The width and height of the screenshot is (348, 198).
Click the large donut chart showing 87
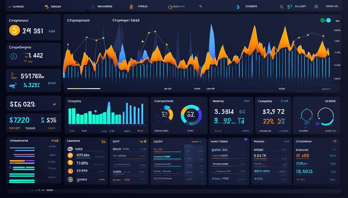[x=191, y=115]
